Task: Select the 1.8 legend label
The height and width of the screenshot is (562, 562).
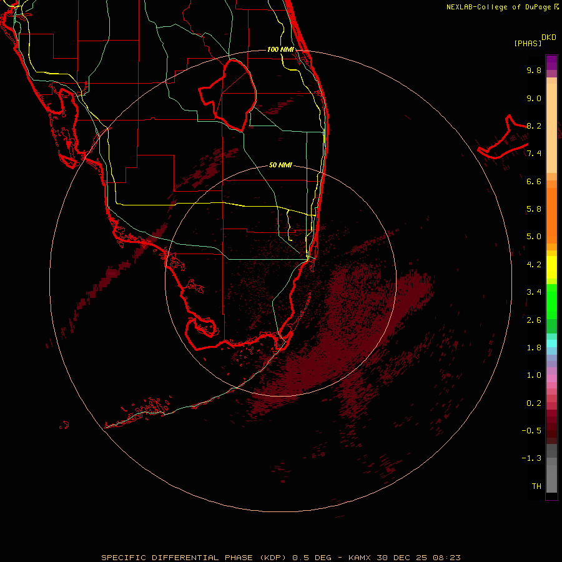Action: pyautogui.click(x=534, y=348)
